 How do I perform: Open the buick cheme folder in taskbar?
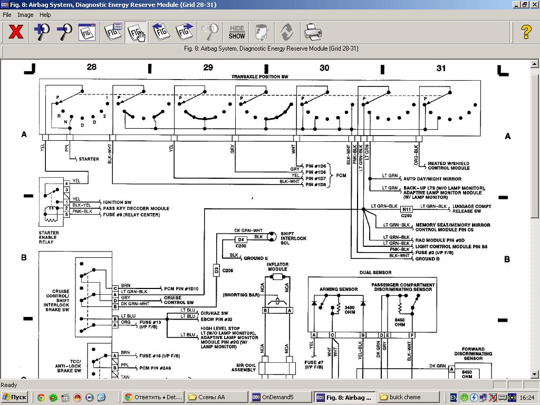point(407,397)
